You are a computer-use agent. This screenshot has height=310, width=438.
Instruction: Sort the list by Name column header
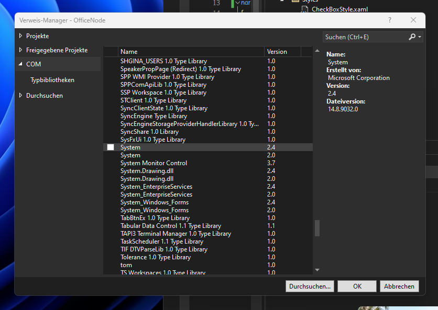click(191, 52)
